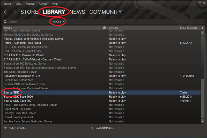This screenshot has width=207, height=138.
Task: Click the 1 ITEM COMPLETE downloads link
Action: point(103,128)
